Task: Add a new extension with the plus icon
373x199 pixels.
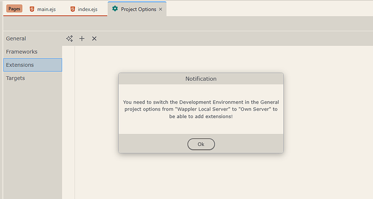Action: (82, 38)
